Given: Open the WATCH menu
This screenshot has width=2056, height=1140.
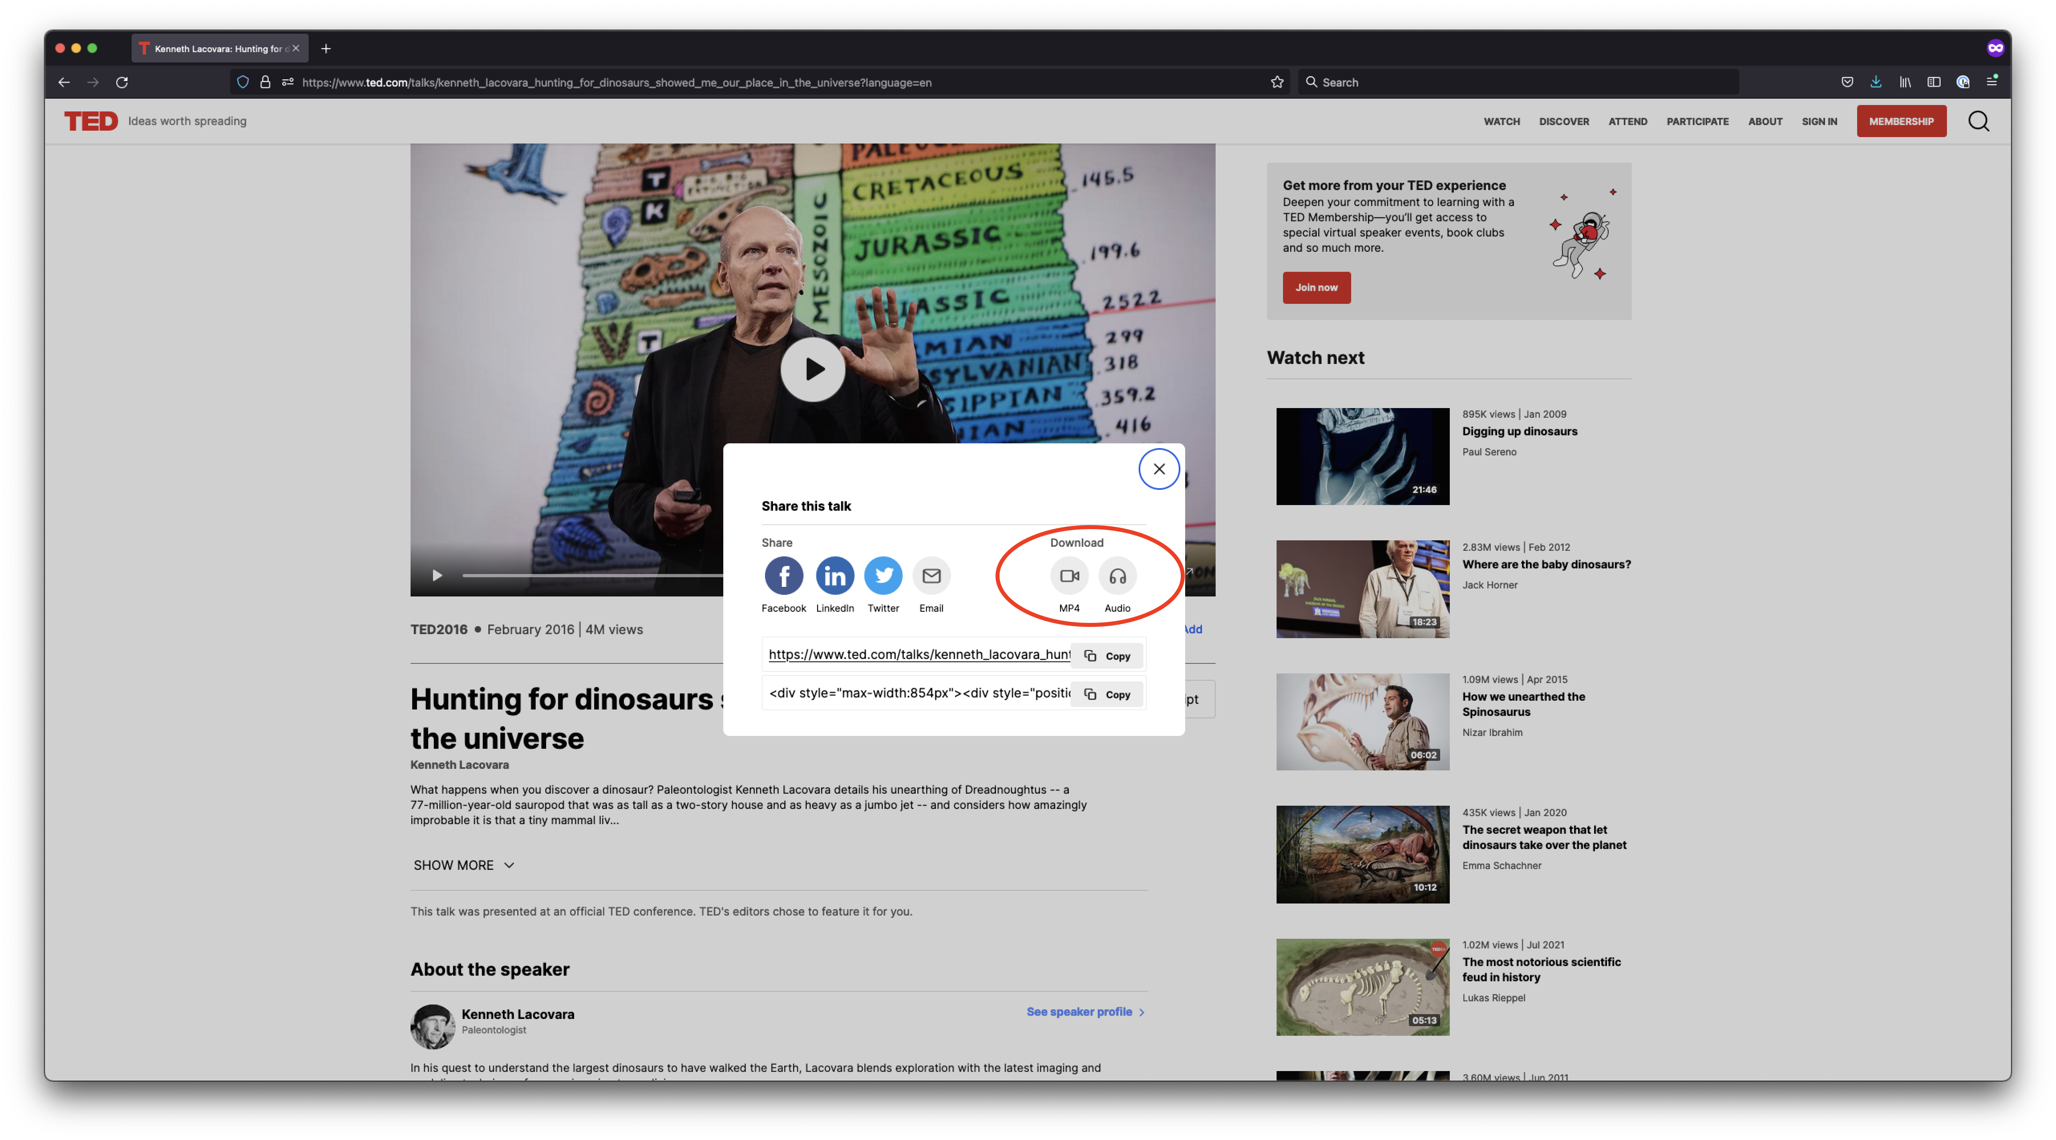Looking at the screenshot, I should tap(1501, 121).
